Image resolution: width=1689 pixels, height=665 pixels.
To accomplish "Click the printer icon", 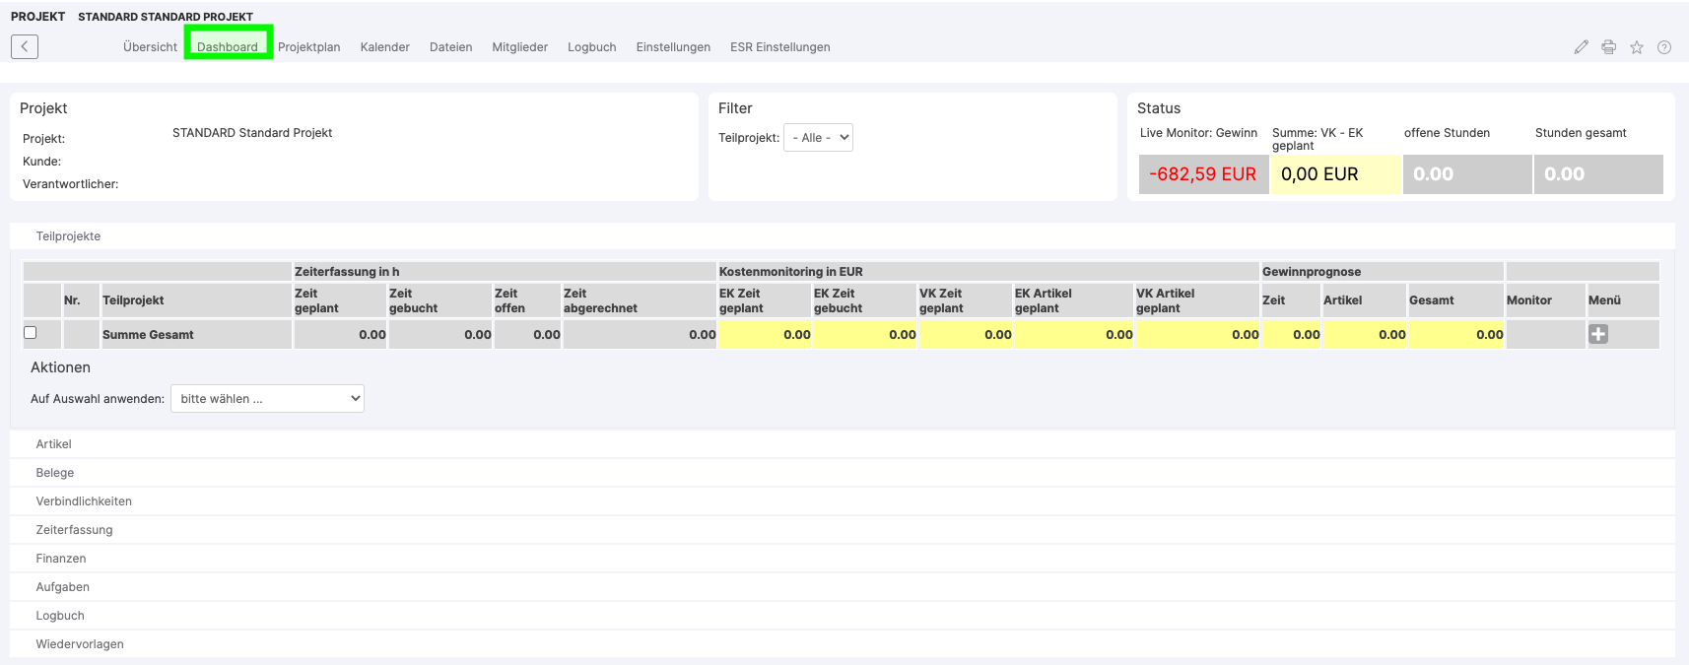I will pos(1608,47).
